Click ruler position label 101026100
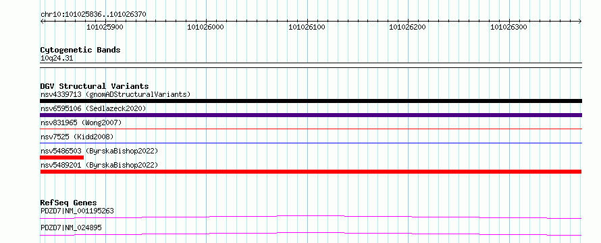Viewport: 601px width, 243px height. click(x=307, y=27)
